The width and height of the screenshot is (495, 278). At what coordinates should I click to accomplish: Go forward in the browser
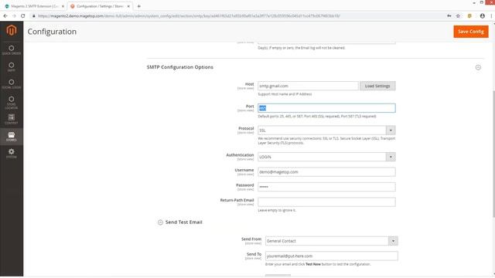[x=14, y=15]
